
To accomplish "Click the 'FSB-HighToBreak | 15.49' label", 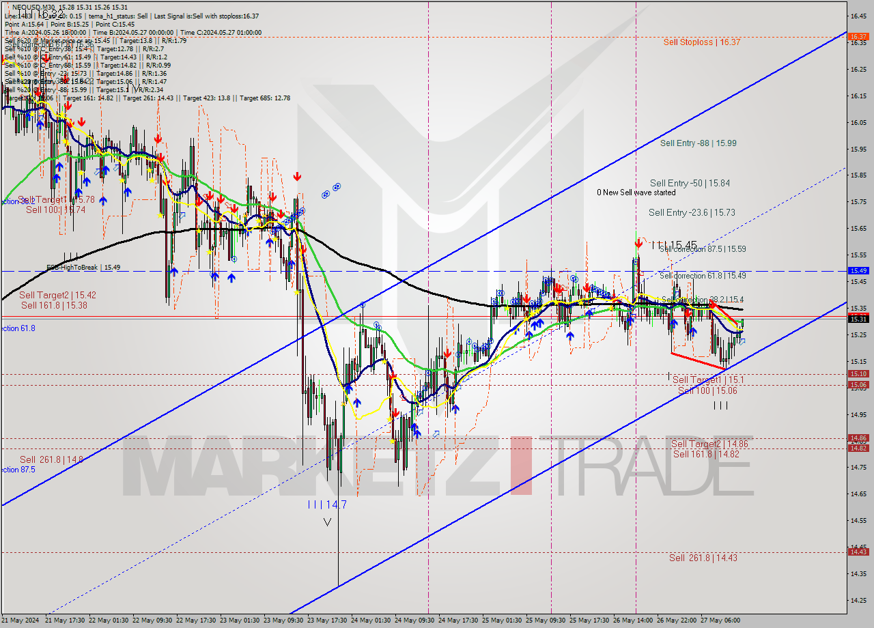I will click(x=83, y=268).
